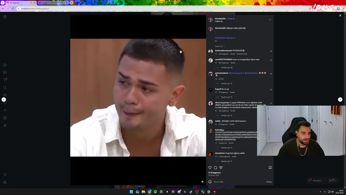Open File Explorer from taskbar
Viewport: 346px width, 195px height.
[x=143, y=192]
